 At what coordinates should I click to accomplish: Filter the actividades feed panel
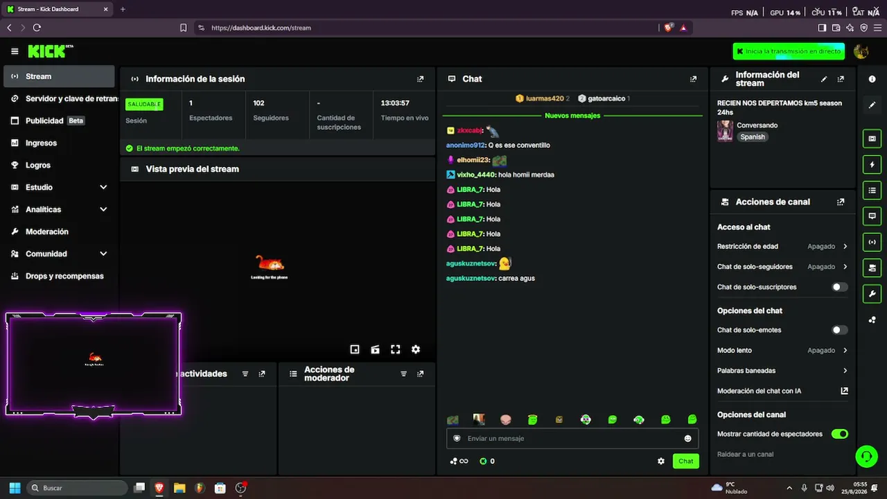click(245, 374)
